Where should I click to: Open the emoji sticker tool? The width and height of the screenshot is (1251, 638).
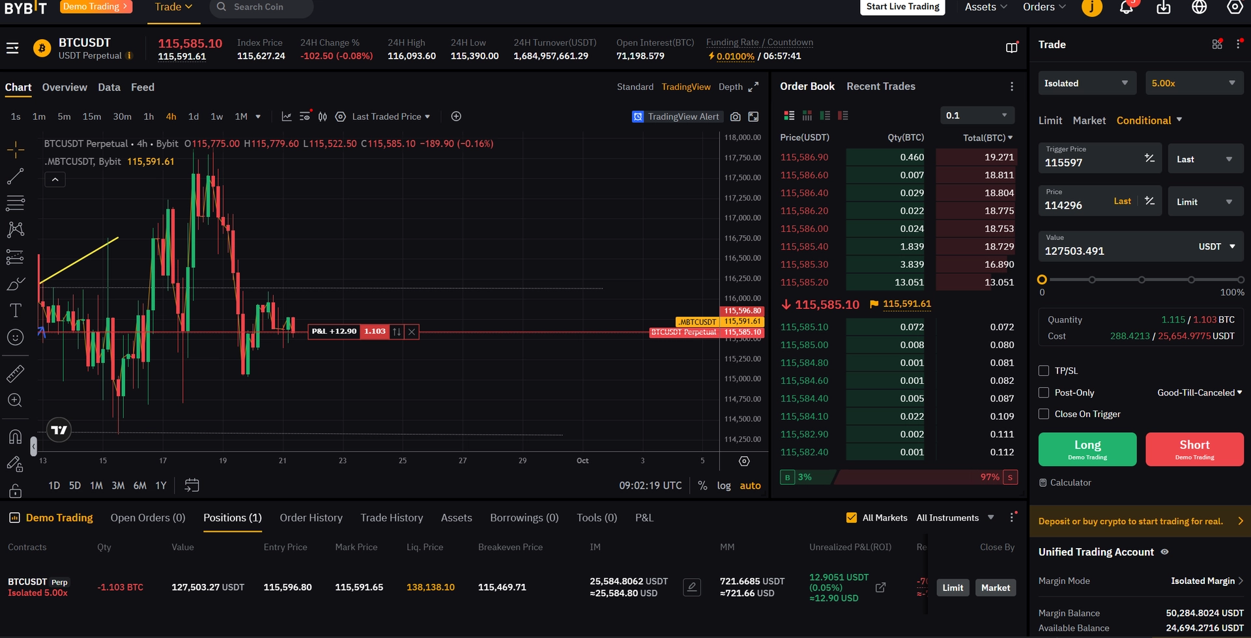pyautogui.click(x=15, y=337)
